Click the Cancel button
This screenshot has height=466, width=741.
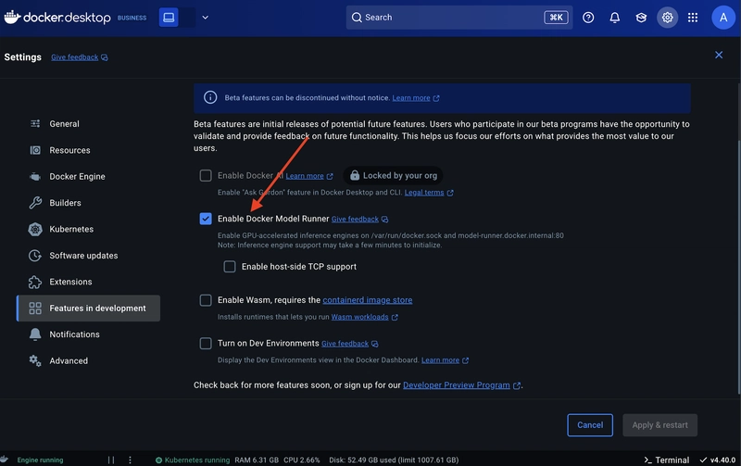pyautogui.click(x=590, y=425)
